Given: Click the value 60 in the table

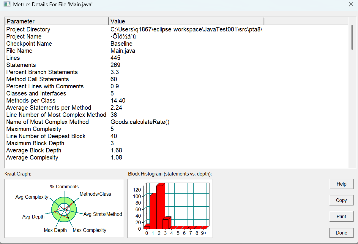Looking at the screenshot, I should click(x=114, y=79).
